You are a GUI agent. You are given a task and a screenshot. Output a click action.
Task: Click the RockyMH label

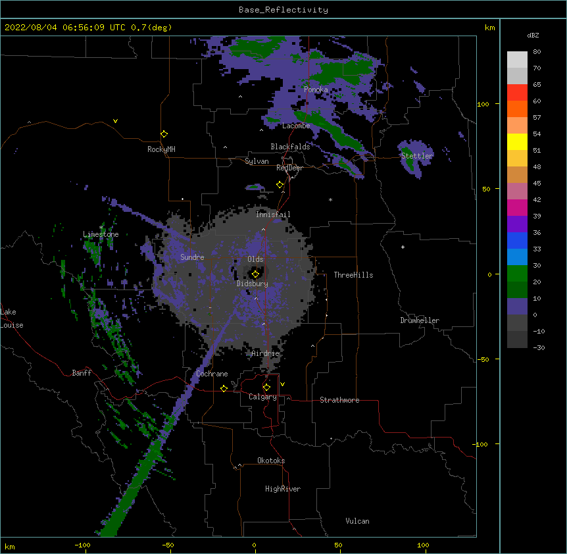pos(161,149)
